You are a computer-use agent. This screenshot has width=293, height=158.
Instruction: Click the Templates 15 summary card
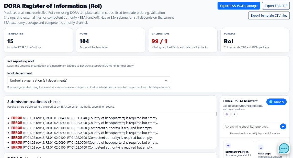point(38,40)
